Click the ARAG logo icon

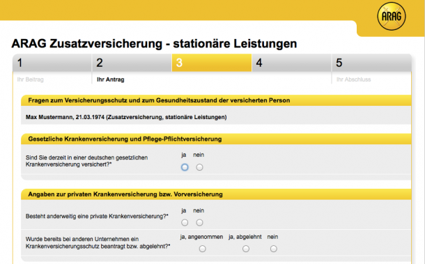[392, 16]
